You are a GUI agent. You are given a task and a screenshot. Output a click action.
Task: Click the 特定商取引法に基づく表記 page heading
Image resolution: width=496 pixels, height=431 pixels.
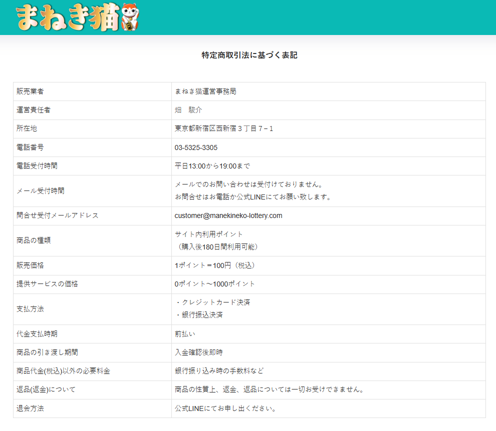250,55
